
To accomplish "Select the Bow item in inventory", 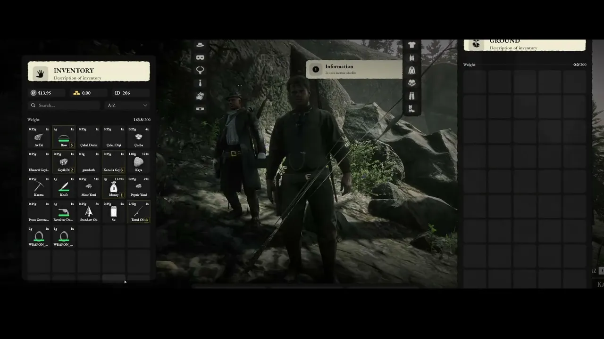I will pos(64,137).
